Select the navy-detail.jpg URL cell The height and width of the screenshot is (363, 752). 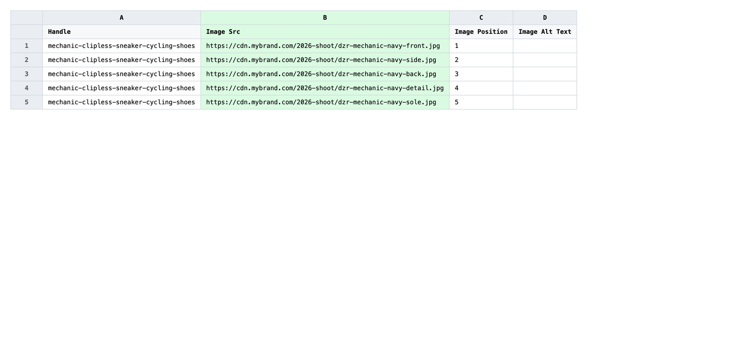pyautogui.click(x=325, y=88)
